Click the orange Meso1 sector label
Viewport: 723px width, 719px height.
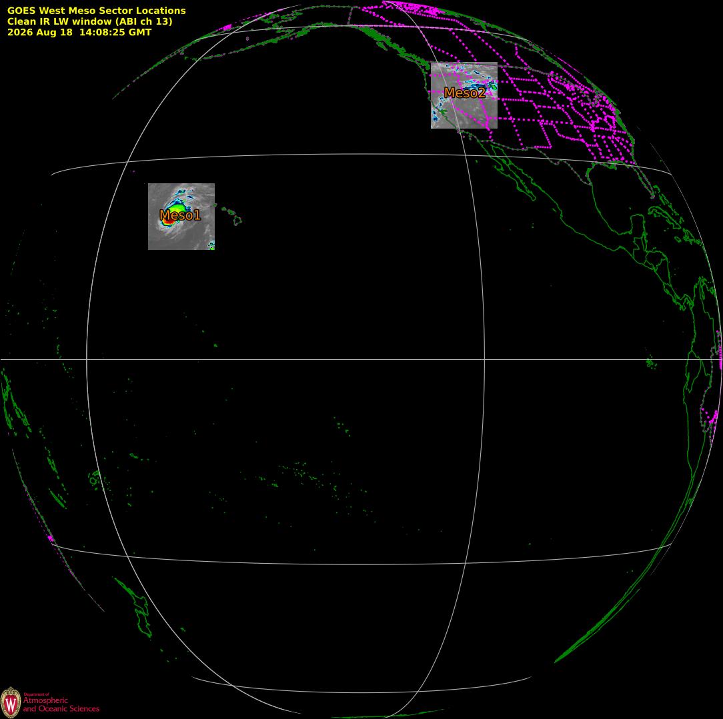[180, 215]
